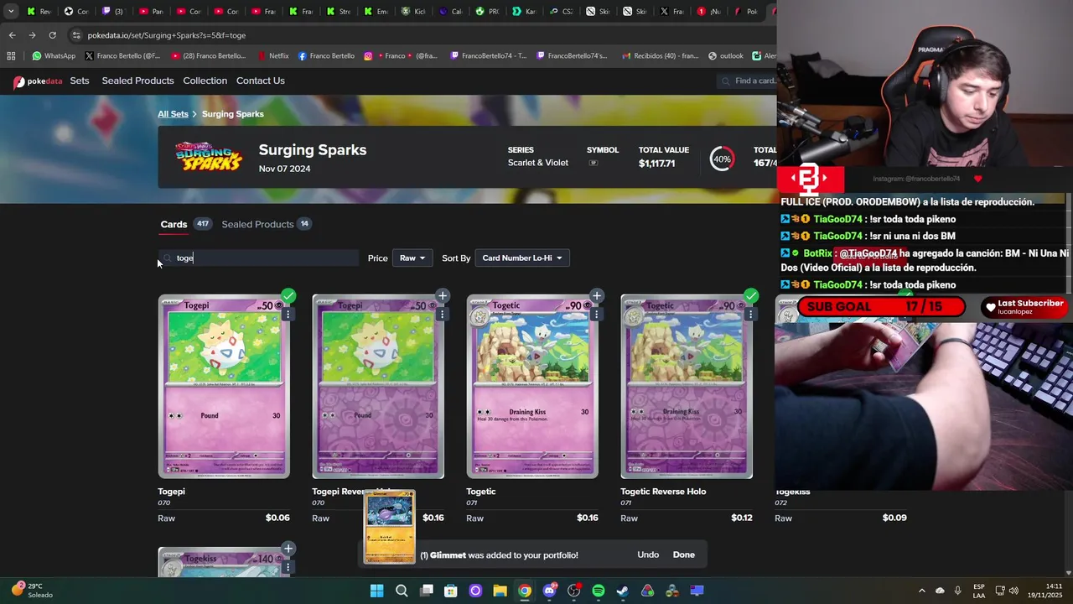Open the volume control in system tray
The width and height of the screenshot is (1073, 604).
point(1013,591)
